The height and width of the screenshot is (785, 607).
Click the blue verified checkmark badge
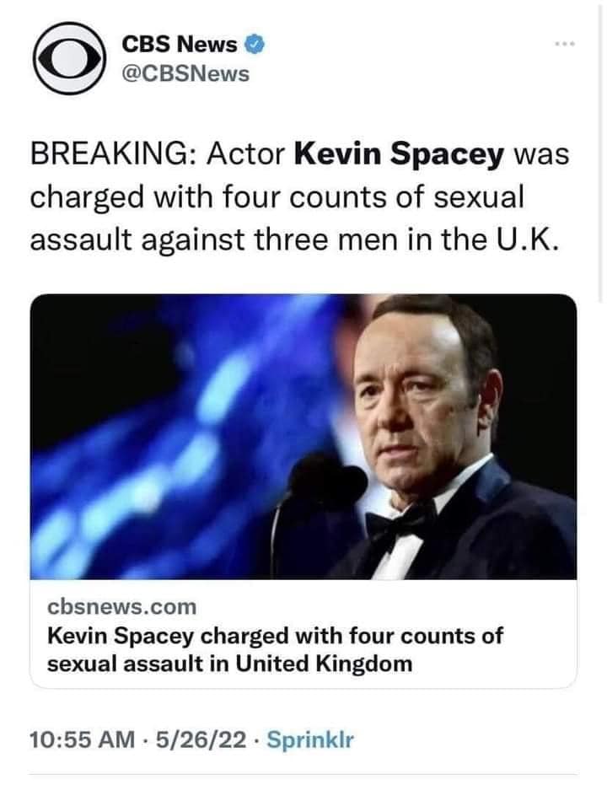[x=254, y=44]
